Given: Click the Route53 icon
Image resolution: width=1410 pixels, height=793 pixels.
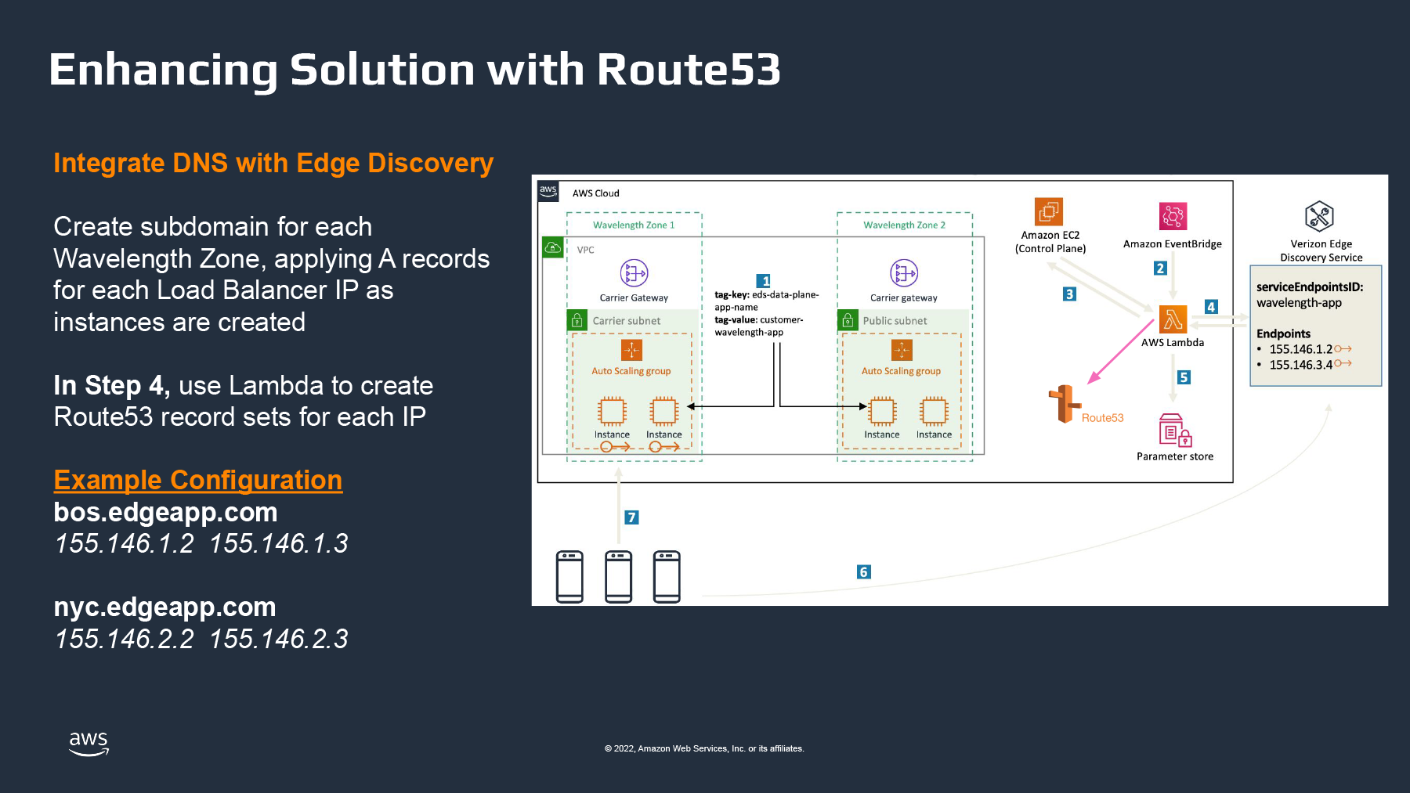Looking at the screenshot, I should tap(1065, 404).
